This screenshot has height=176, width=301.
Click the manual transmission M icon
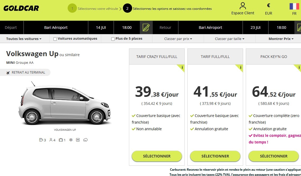78,140
